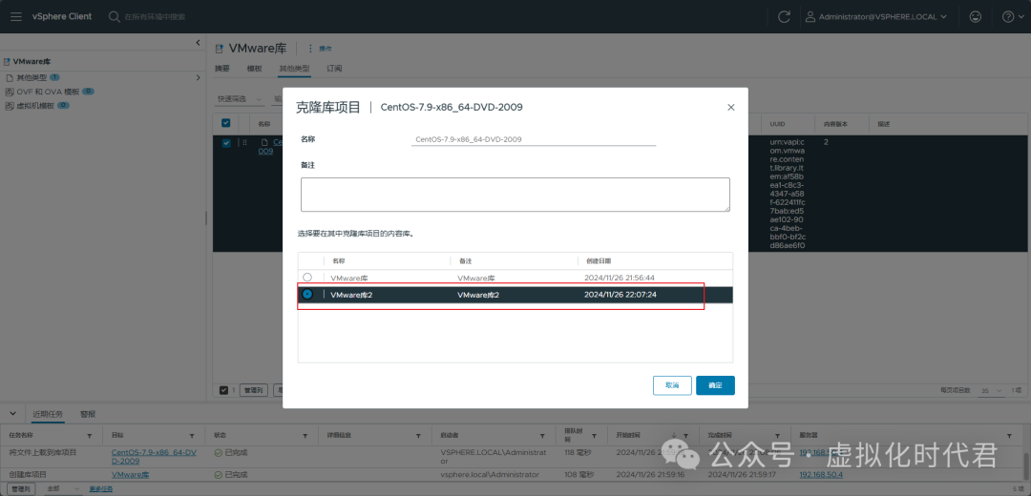
Task: Click the 其他类型 document icon in sidebar
Action: pos(10,77)
